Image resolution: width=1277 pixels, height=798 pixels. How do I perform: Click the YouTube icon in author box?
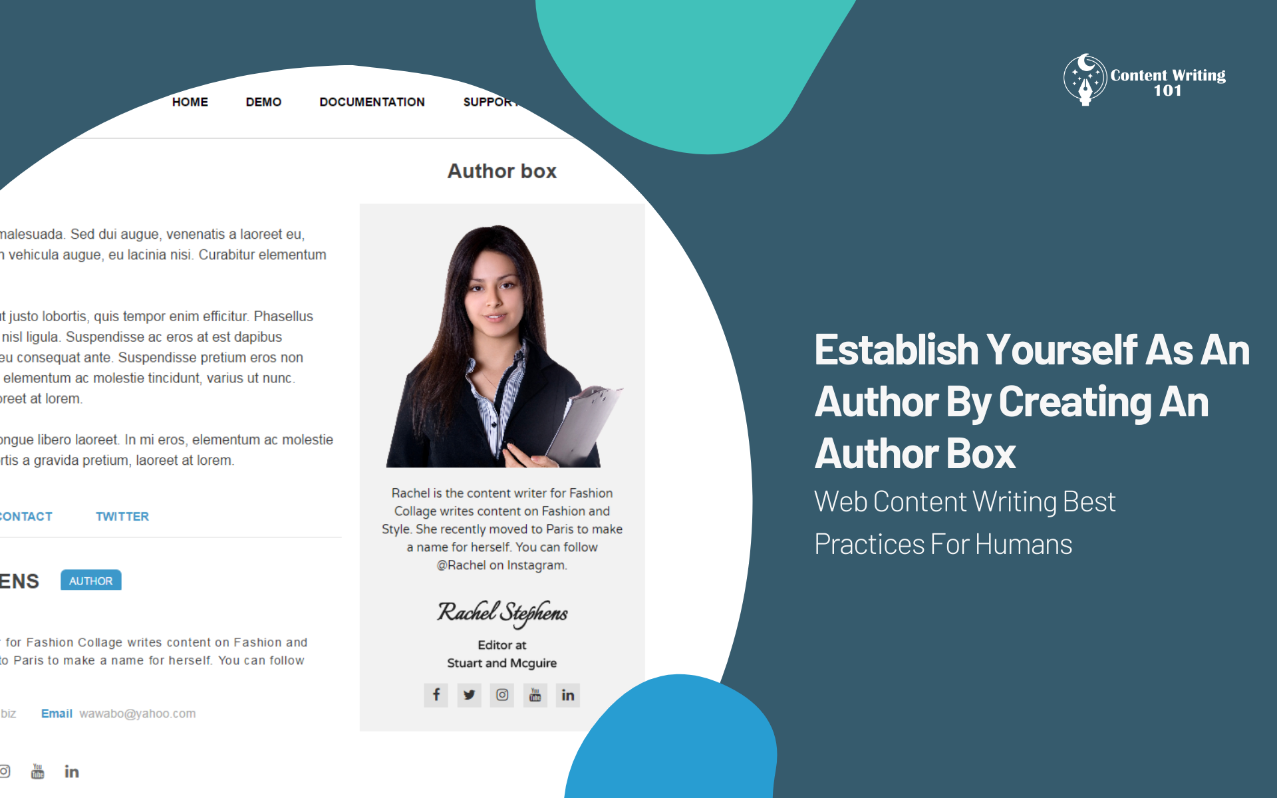[x=536, y=696]
